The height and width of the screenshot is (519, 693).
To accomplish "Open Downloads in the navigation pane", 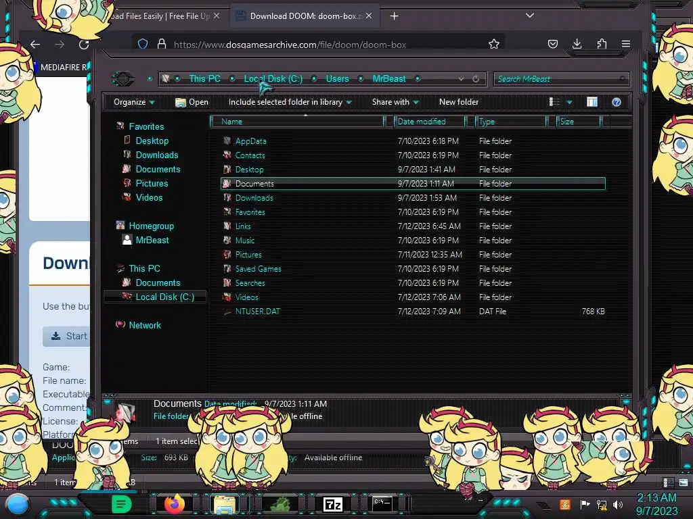I will tap(157, 155).
